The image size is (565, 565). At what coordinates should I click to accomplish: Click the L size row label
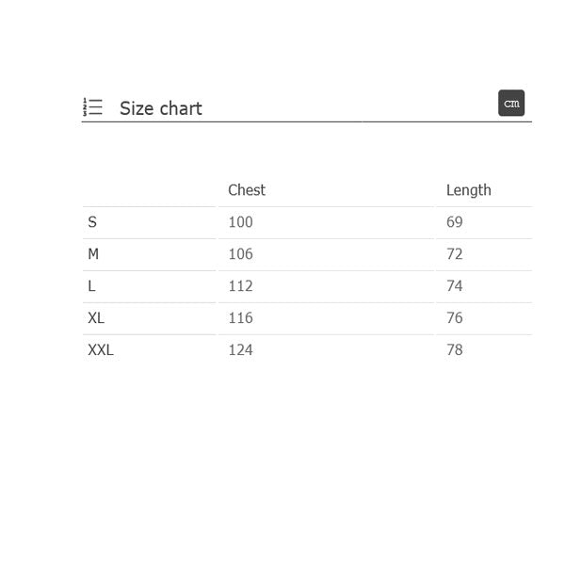(x=91, y=286)
